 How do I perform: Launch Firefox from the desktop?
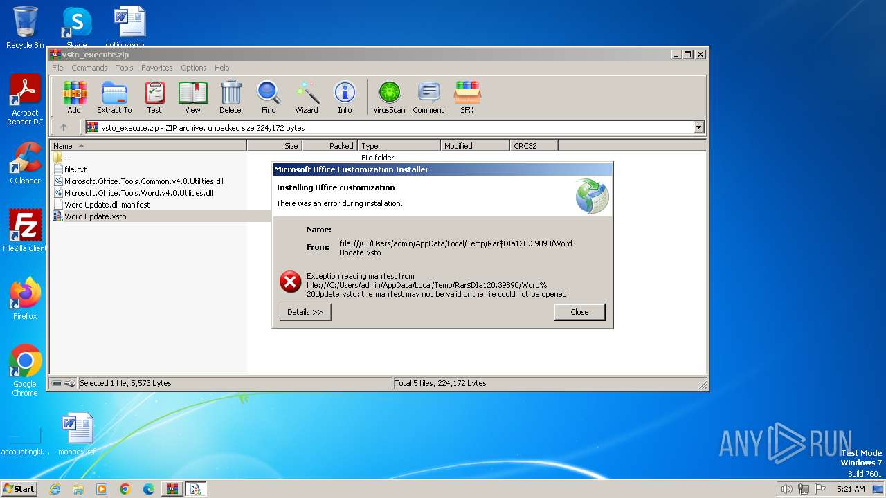[x=25, y=299]
